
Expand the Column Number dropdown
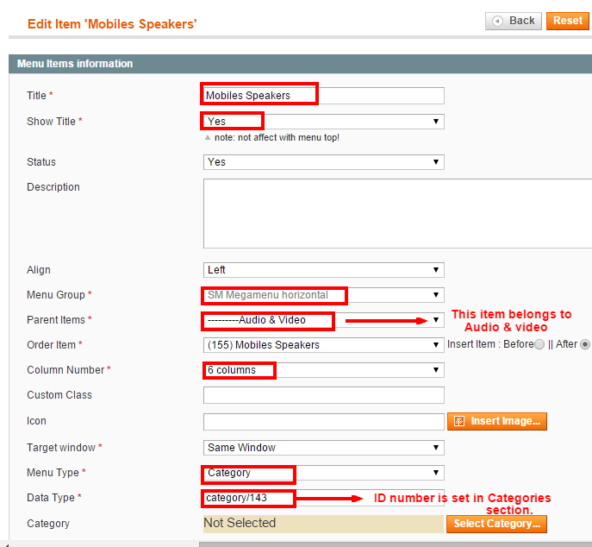click(x=323, y=370)
